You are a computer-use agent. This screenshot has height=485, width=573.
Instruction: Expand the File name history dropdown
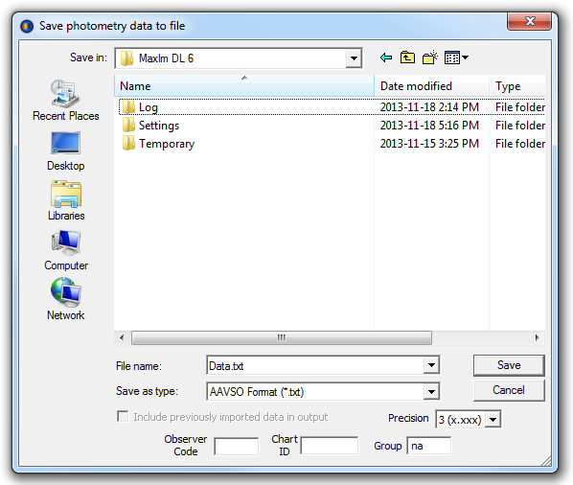(x=431, y=365)
